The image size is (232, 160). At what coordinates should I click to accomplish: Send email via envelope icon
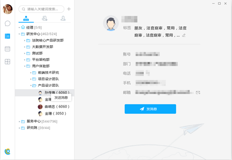click(x=198, y=93)
